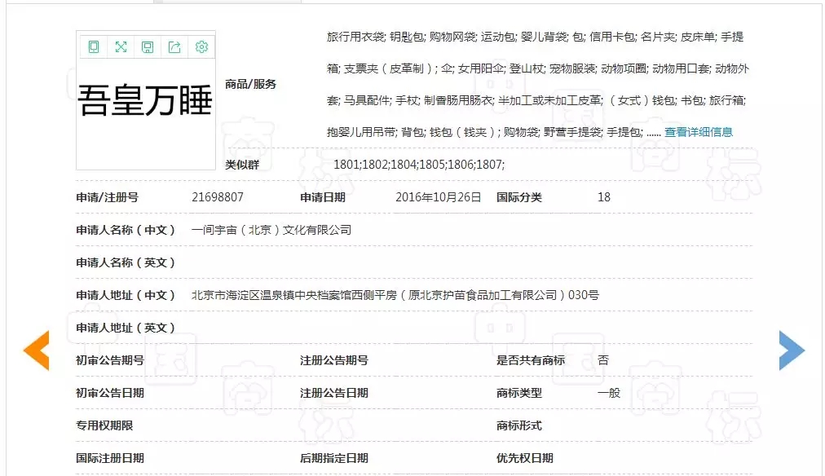
Task: Click the 是否共有商标 label
Action: pyautogui.click(x=531, y=360)
